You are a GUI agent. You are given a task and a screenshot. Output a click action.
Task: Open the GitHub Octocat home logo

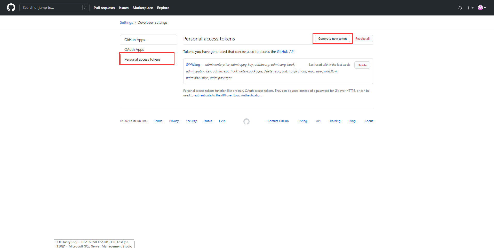point(11,8)
